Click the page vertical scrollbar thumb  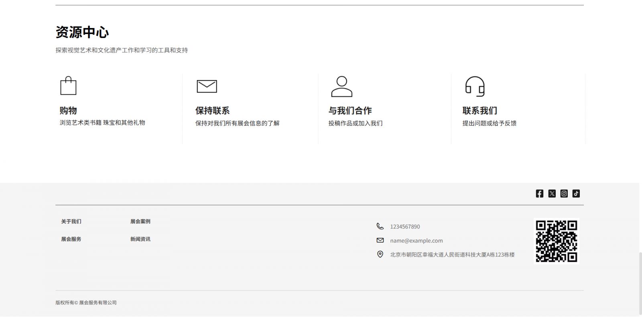(x=640, y=283)
